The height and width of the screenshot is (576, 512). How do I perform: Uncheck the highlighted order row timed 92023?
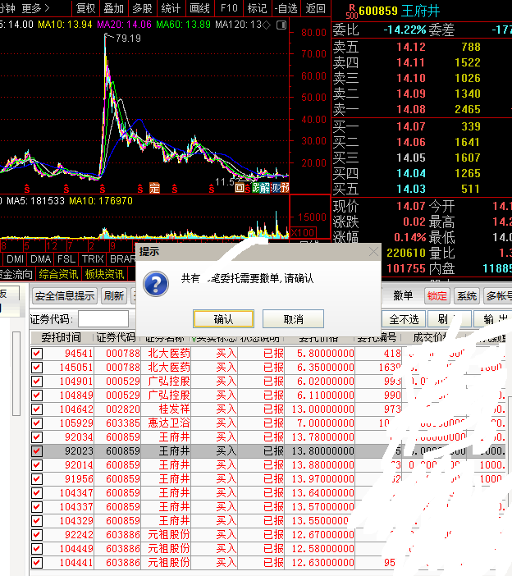click(x=37, y=451)
